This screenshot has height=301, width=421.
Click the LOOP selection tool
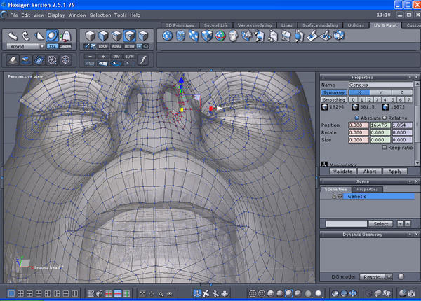pos(102,46)
